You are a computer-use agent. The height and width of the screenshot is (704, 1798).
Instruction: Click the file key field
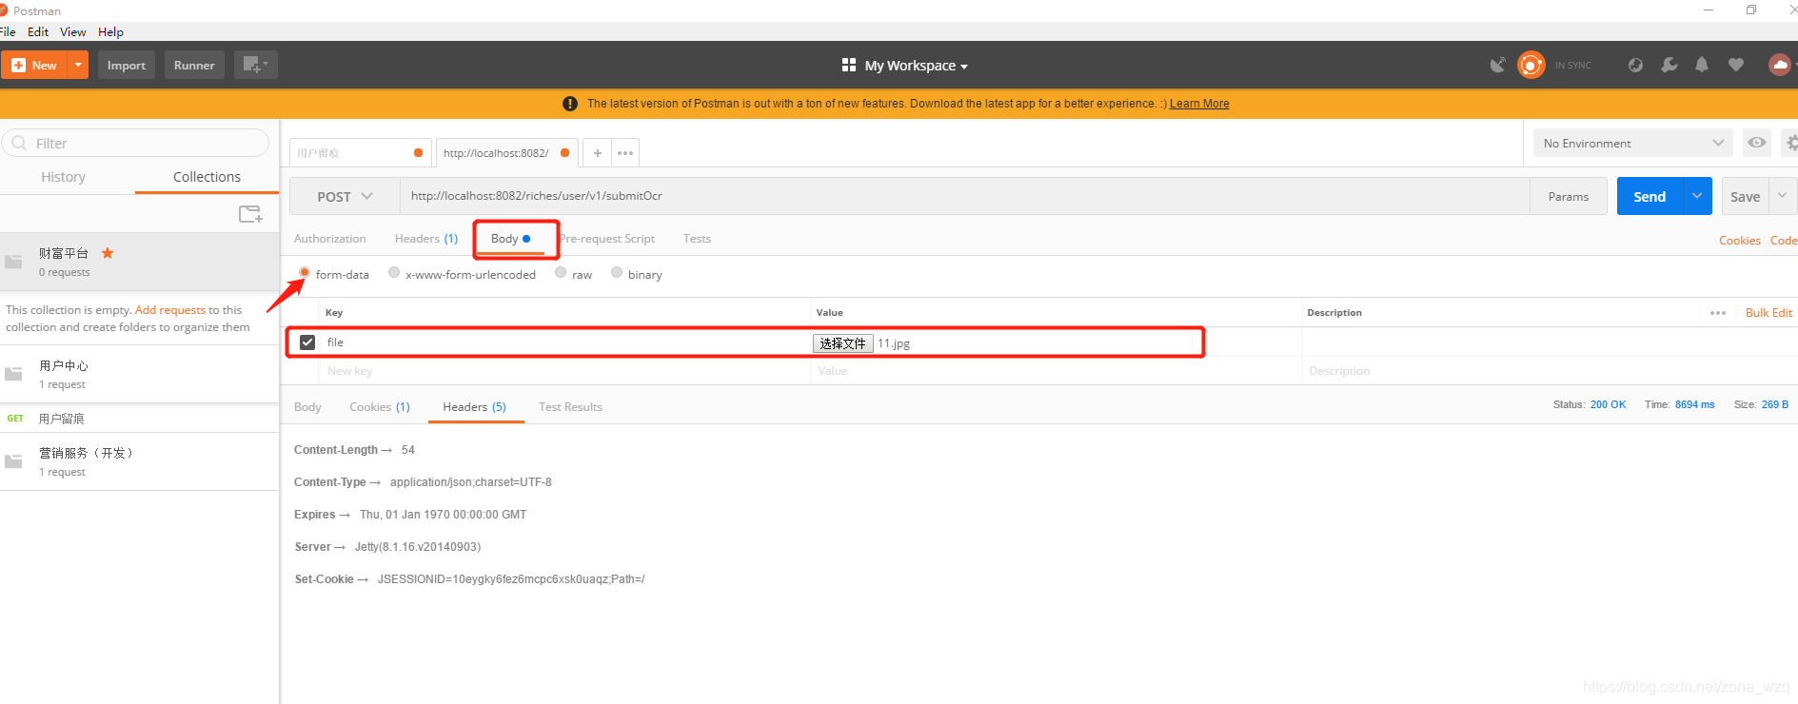(565, 342)
